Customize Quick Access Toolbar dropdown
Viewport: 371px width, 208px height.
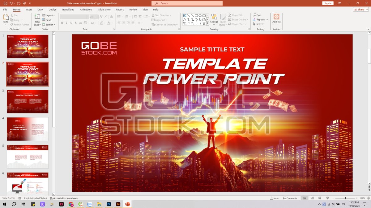tap(30, 3)
